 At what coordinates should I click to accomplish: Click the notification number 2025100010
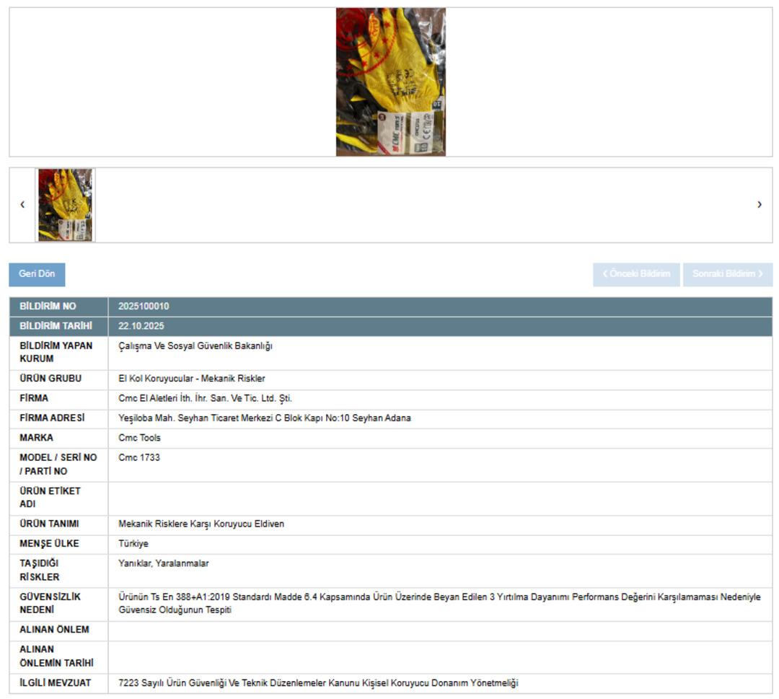(144, 307)
